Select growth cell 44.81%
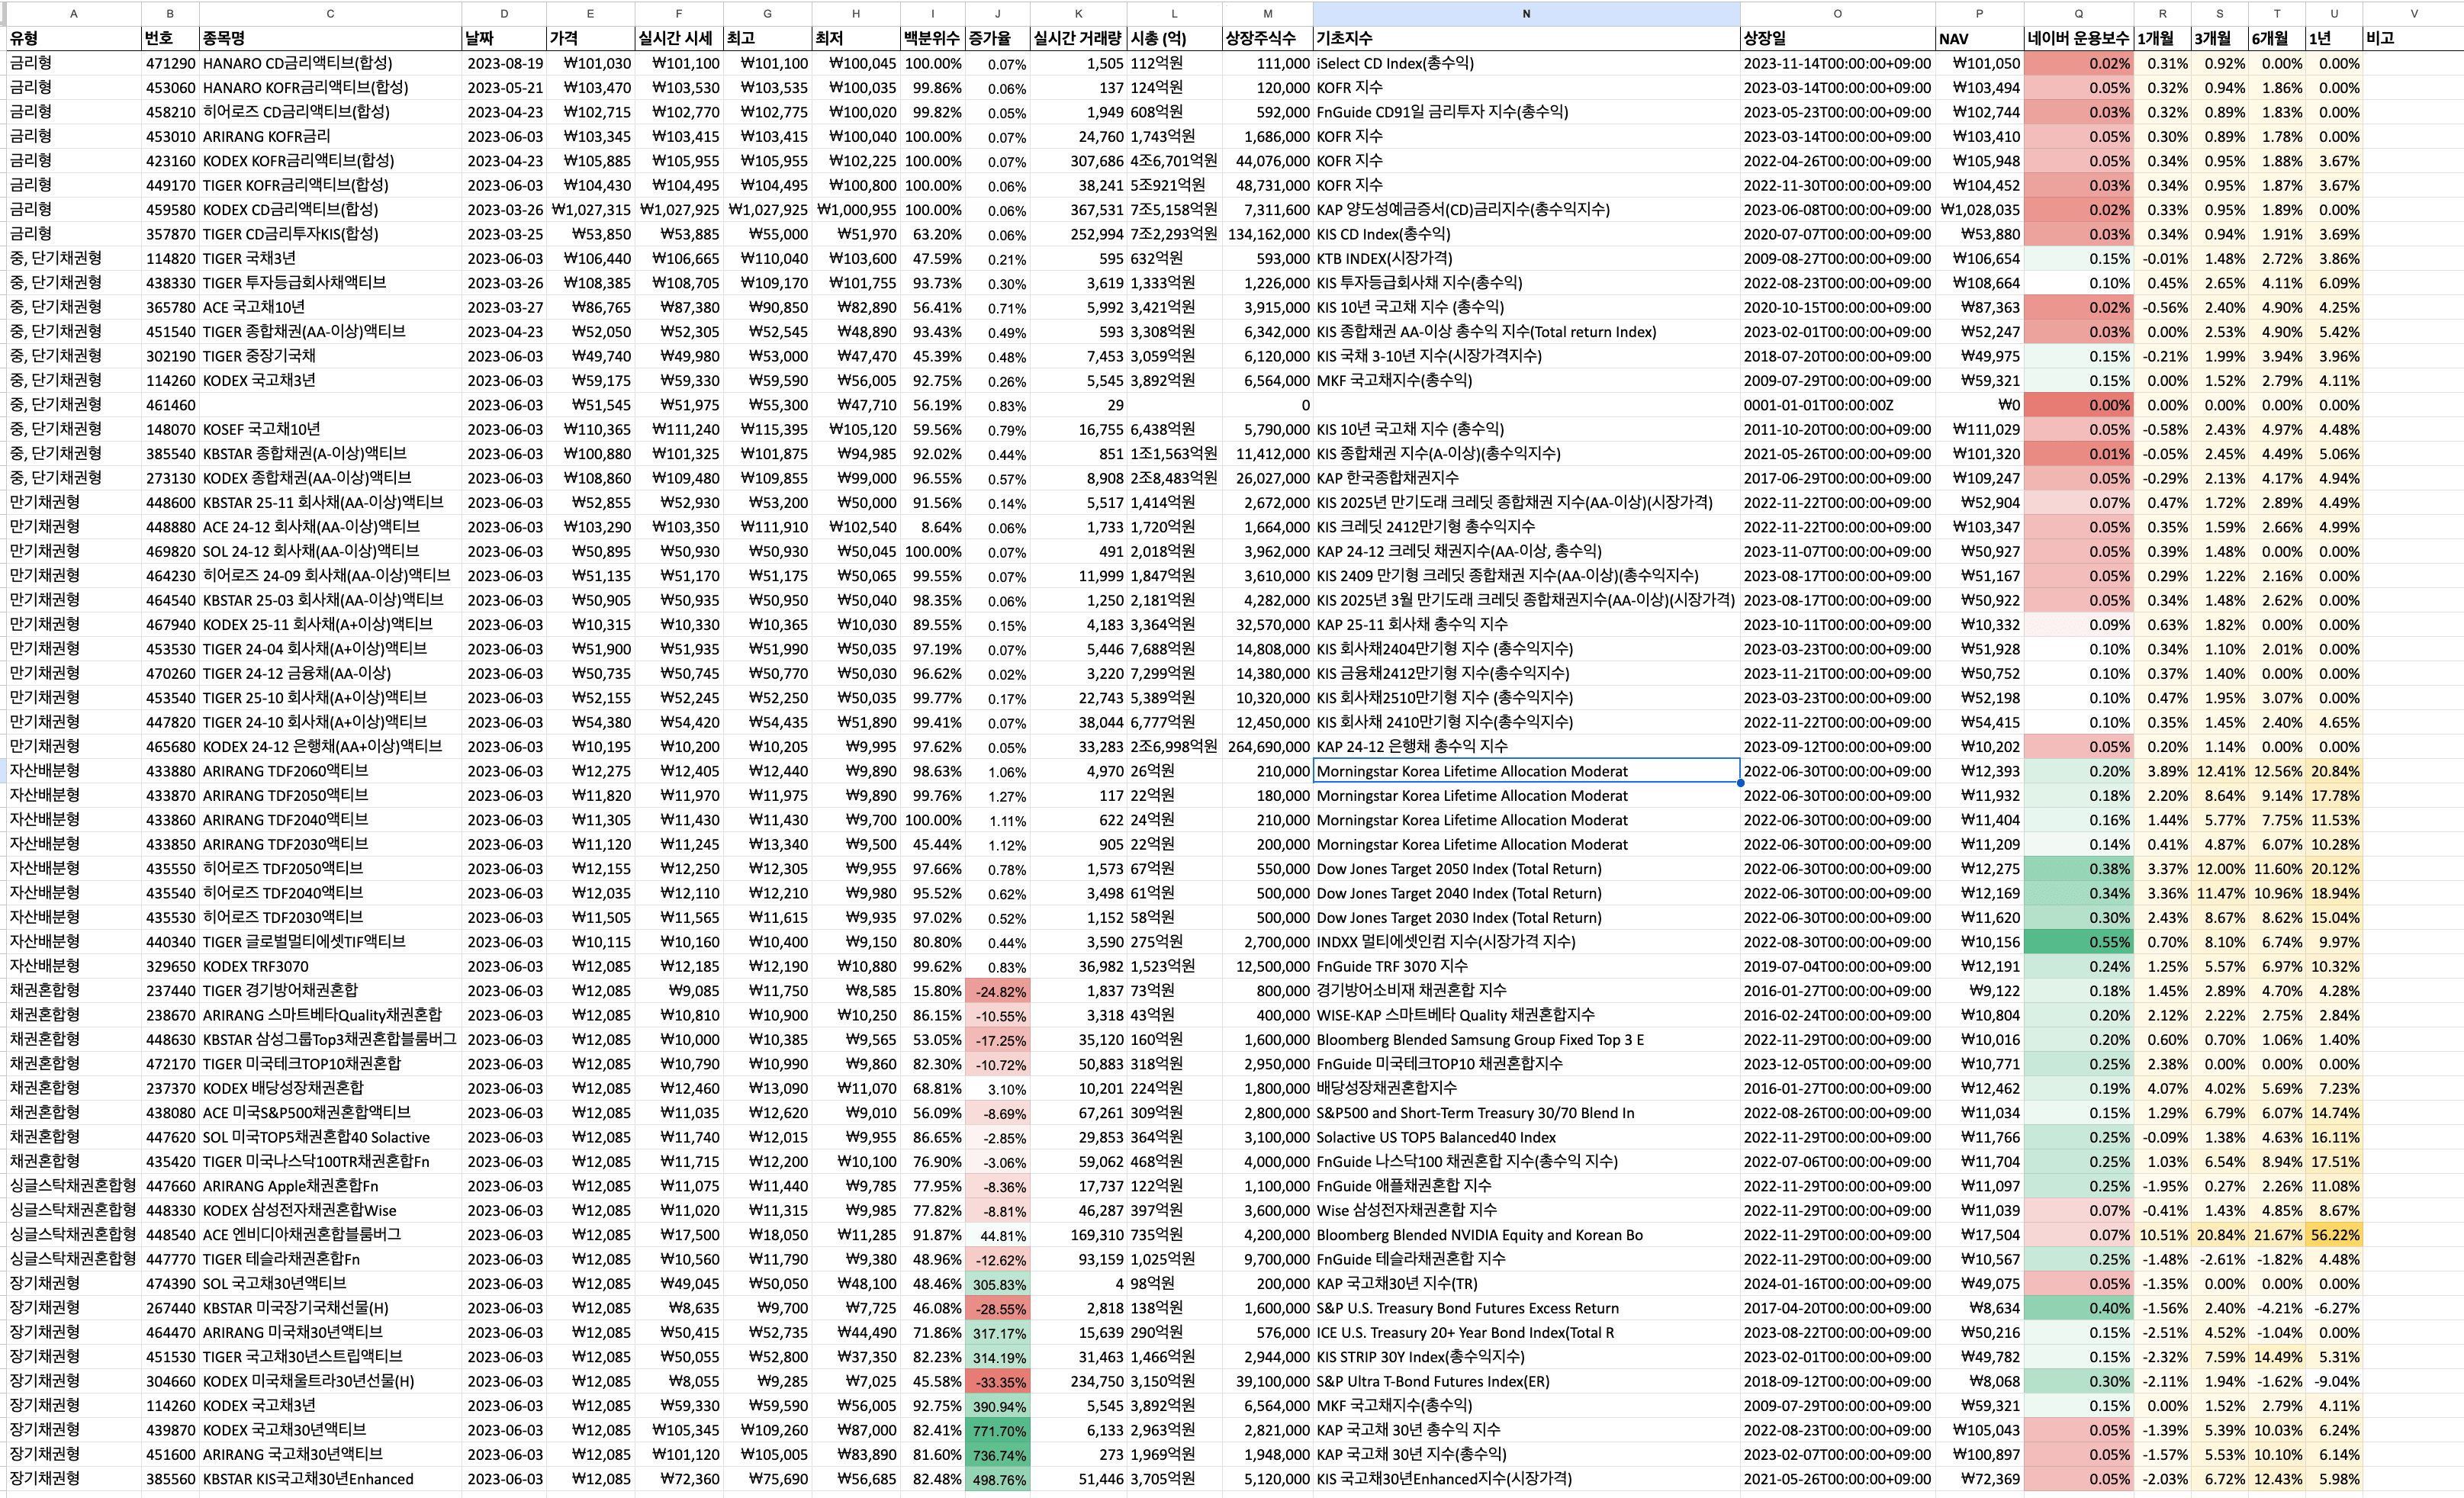 pyautogui.click(x=997, y=1235)
